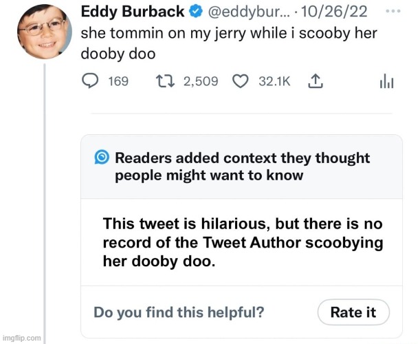The image size is (420, 344).
Task: Click the 'Do you find this helpful?' text
Action: click(179, 312)
